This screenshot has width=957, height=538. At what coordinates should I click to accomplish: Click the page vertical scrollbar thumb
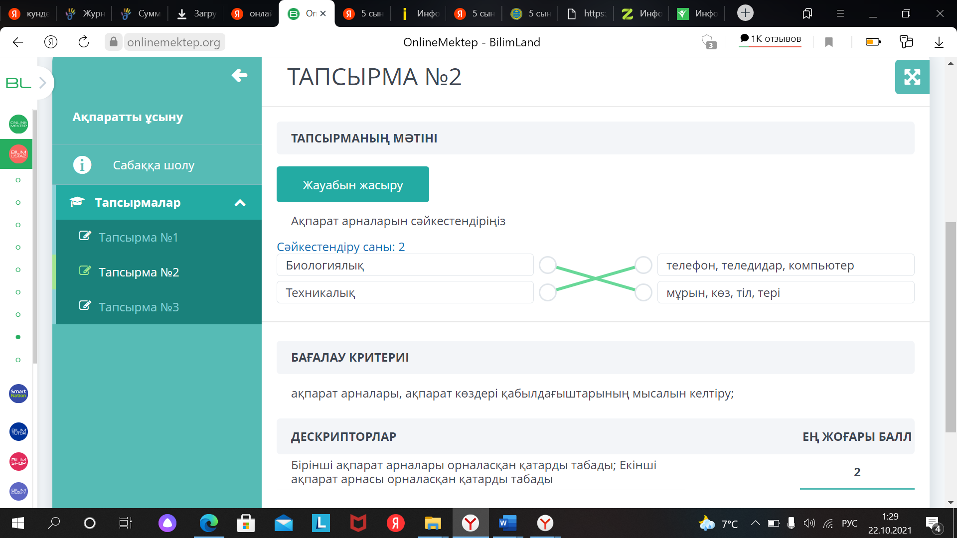coord(951,326)
